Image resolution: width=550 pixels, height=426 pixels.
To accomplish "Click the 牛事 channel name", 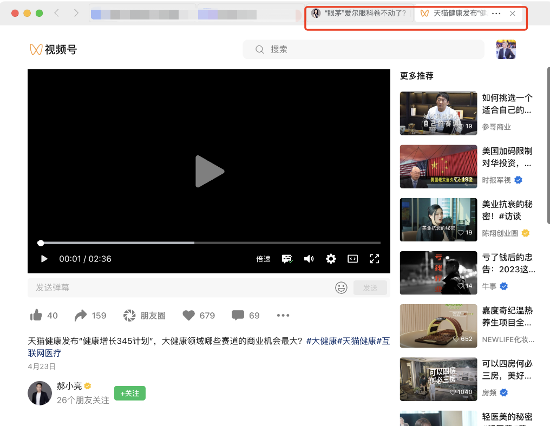I will pos(489,286).
